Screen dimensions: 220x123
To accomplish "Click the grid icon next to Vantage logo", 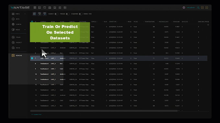I will pyautogui.click(x=35, y=7).
